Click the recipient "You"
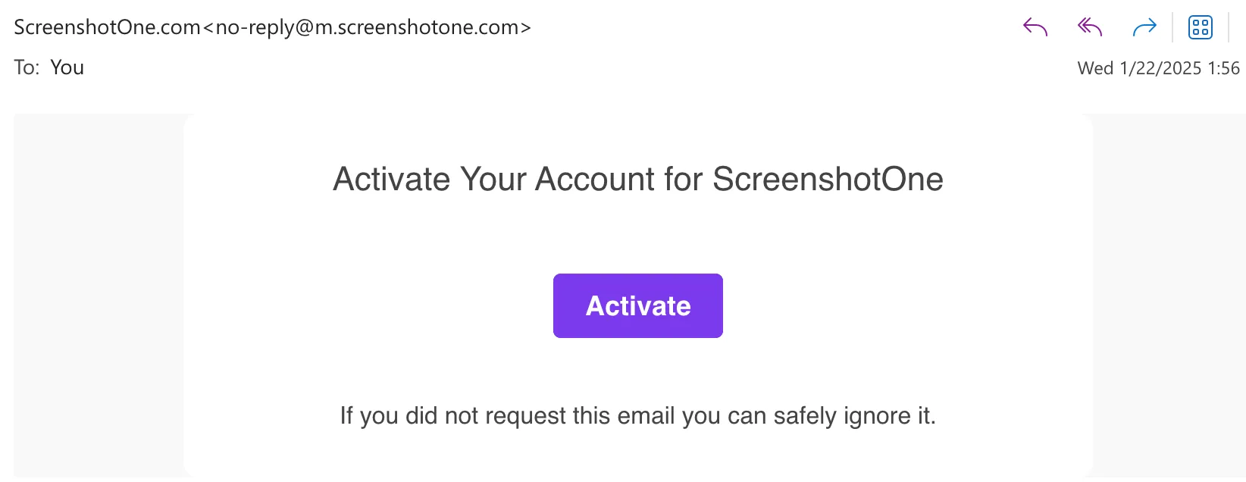 67,67
